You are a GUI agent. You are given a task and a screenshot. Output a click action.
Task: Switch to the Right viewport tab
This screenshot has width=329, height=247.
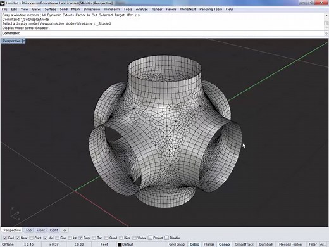point(54,230)
